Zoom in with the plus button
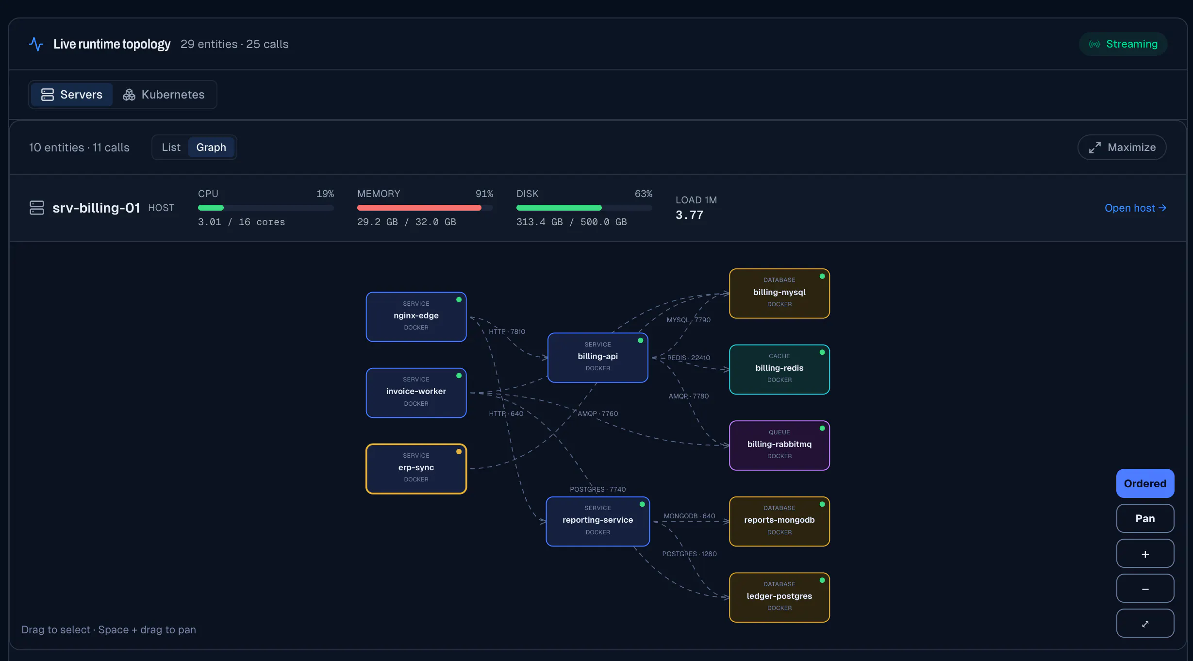Screen dimensions: 1193x661 pyautogui.click(x=1145, y=554)
